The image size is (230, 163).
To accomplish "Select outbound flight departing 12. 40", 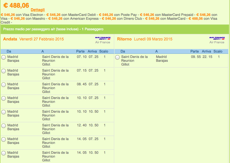I will [4, 126].
